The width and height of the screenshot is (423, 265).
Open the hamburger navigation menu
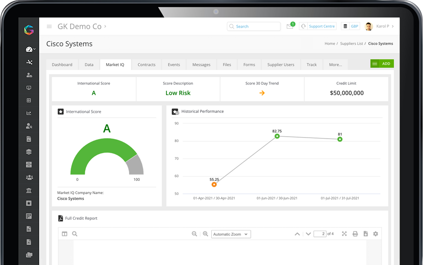[x=49, y=27]
